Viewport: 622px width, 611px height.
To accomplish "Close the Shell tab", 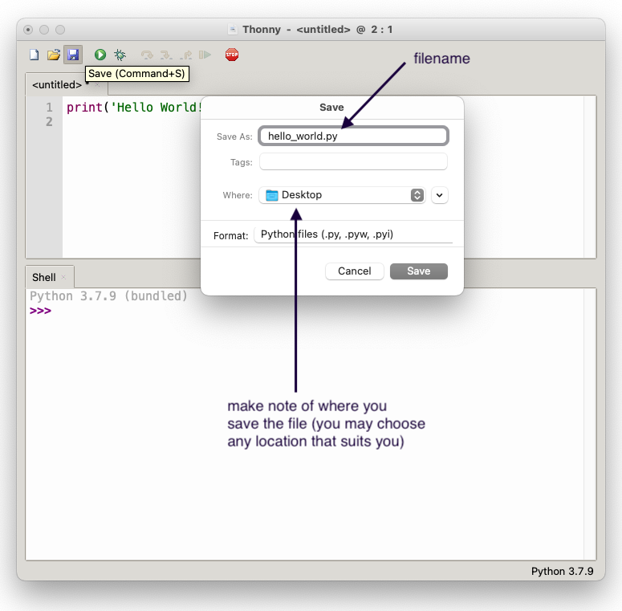I will 63,277.
